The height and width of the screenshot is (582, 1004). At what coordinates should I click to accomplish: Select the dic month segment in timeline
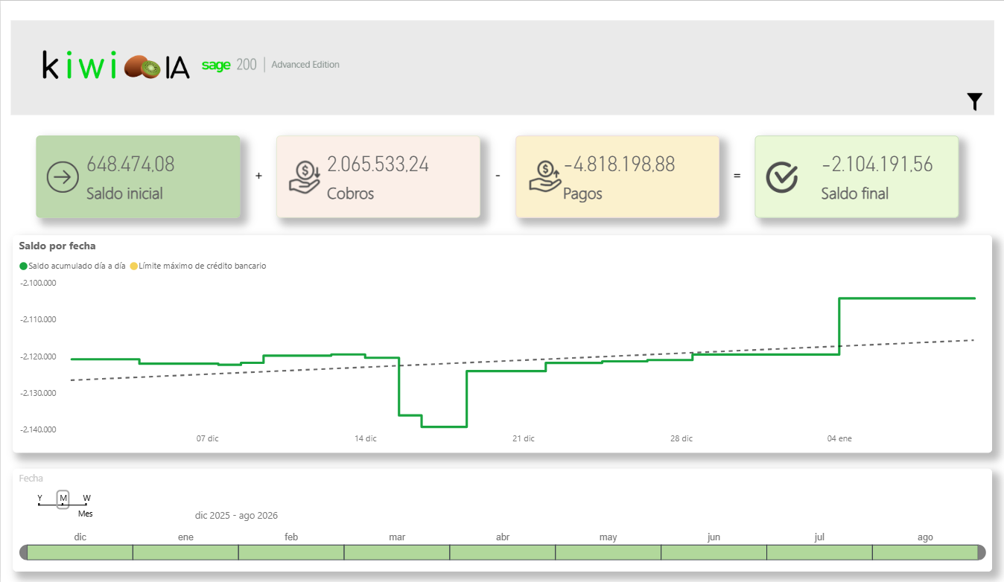point(80,552)
